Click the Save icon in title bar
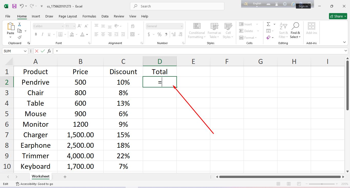This screenshot has width=350, height=188. point(14,6)
